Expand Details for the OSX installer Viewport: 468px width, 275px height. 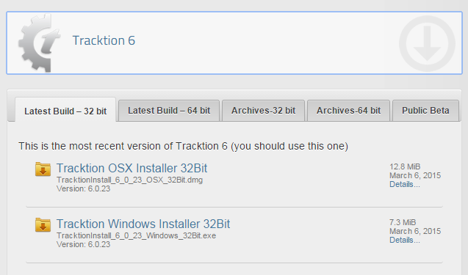point(404,184)
